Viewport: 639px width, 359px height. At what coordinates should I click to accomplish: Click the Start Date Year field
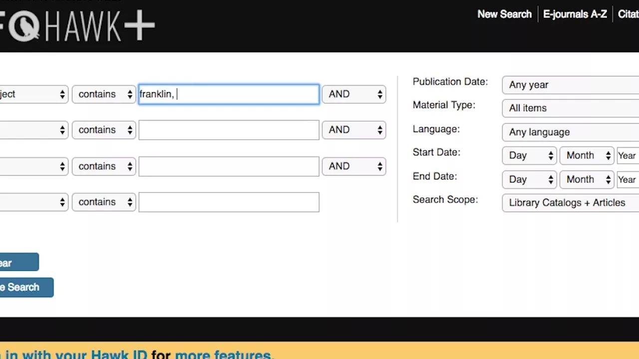tap(628, 156)
